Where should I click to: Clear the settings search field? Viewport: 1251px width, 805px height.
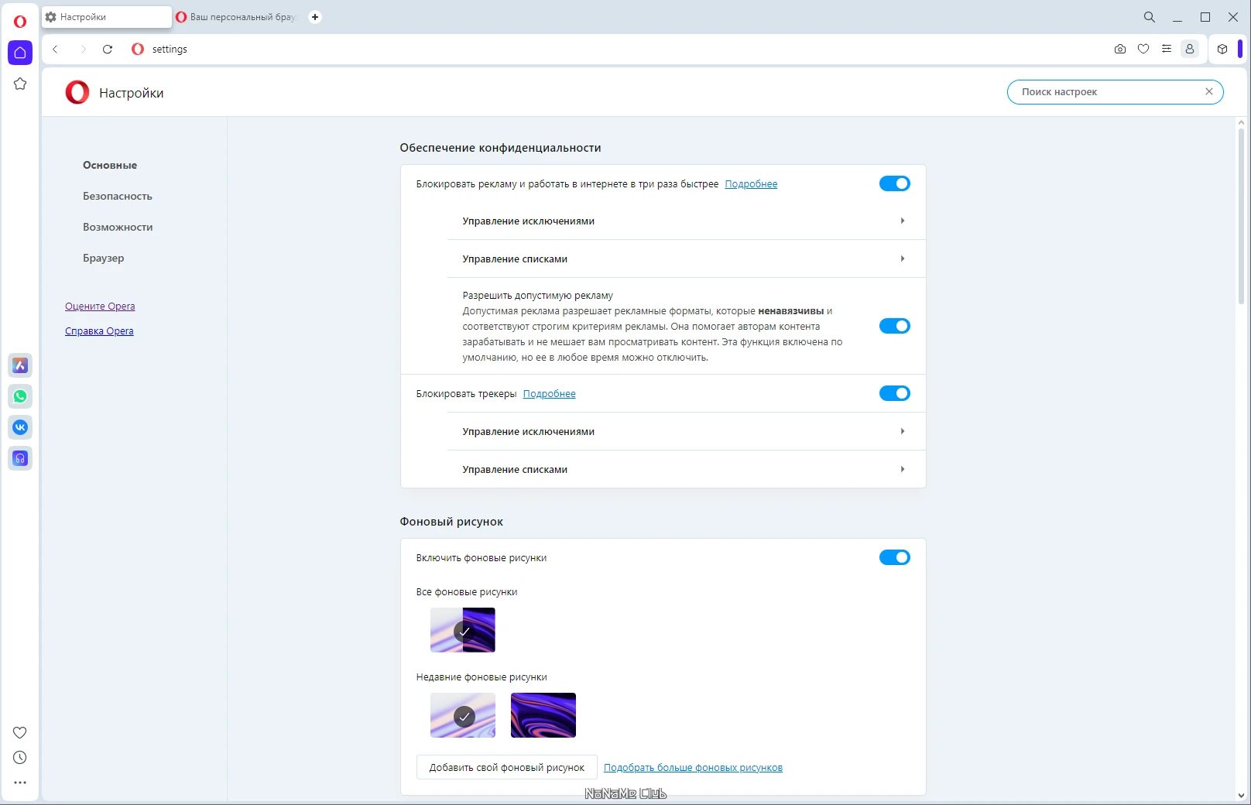click(x=1209, y=91)
